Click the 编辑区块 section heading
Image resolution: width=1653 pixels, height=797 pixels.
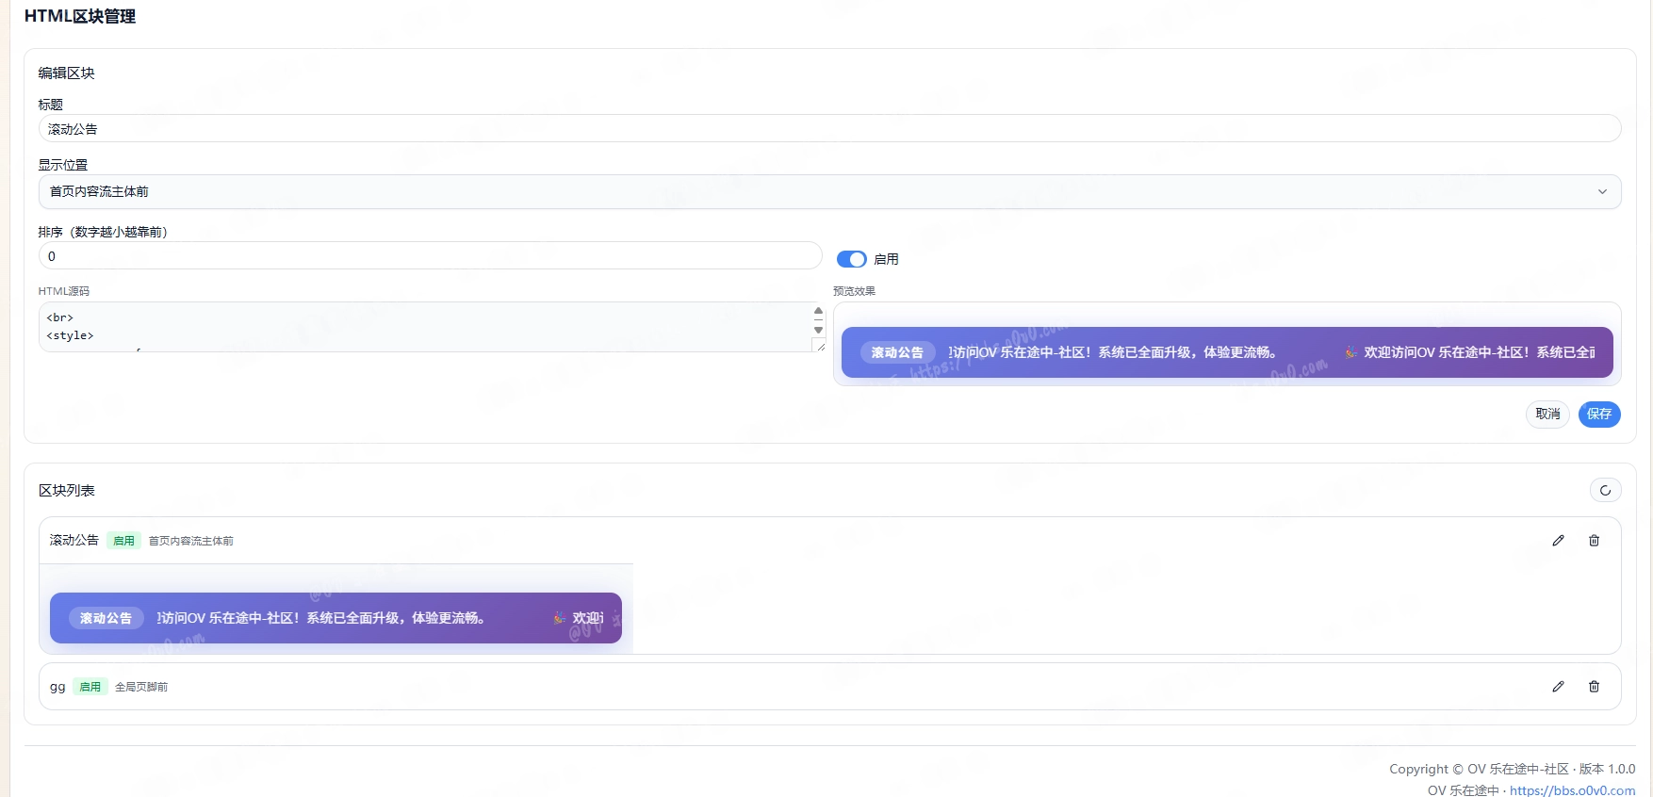(67, 73)
